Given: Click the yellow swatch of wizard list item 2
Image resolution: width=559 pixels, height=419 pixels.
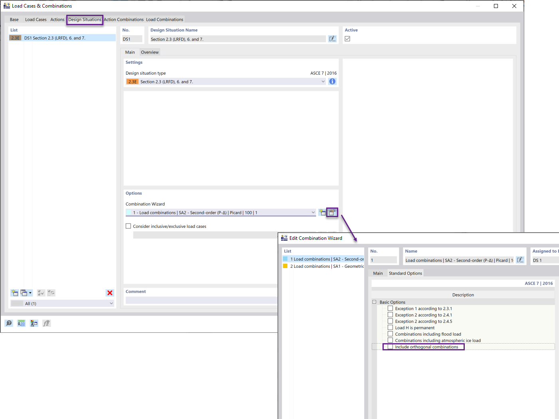Looking at the screenshot, I should 285,266.
